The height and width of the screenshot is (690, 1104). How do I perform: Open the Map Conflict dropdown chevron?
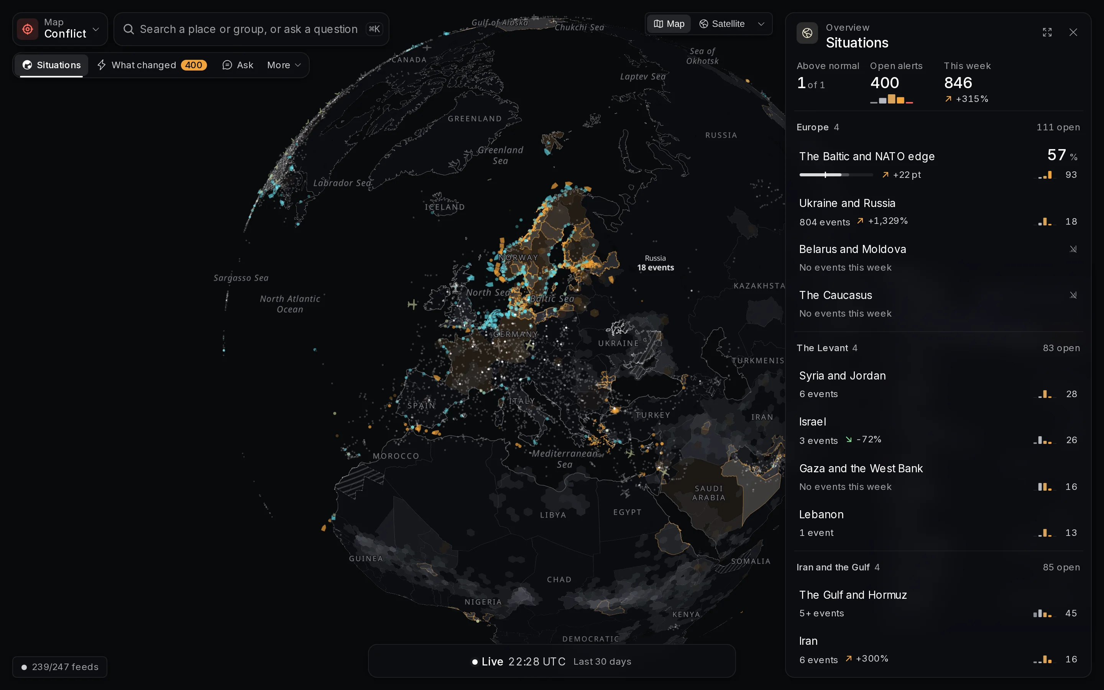click(x=96, y=29)
